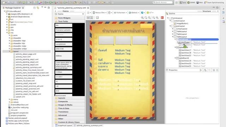Open AndroidManifest.xml file
Viewport: 226px width, 127px height.
click(19, 105)
